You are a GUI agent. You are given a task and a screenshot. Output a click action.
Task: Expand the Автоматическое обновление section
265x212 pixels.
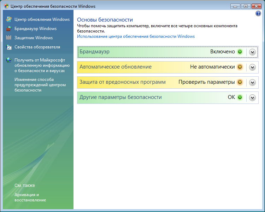252,67
